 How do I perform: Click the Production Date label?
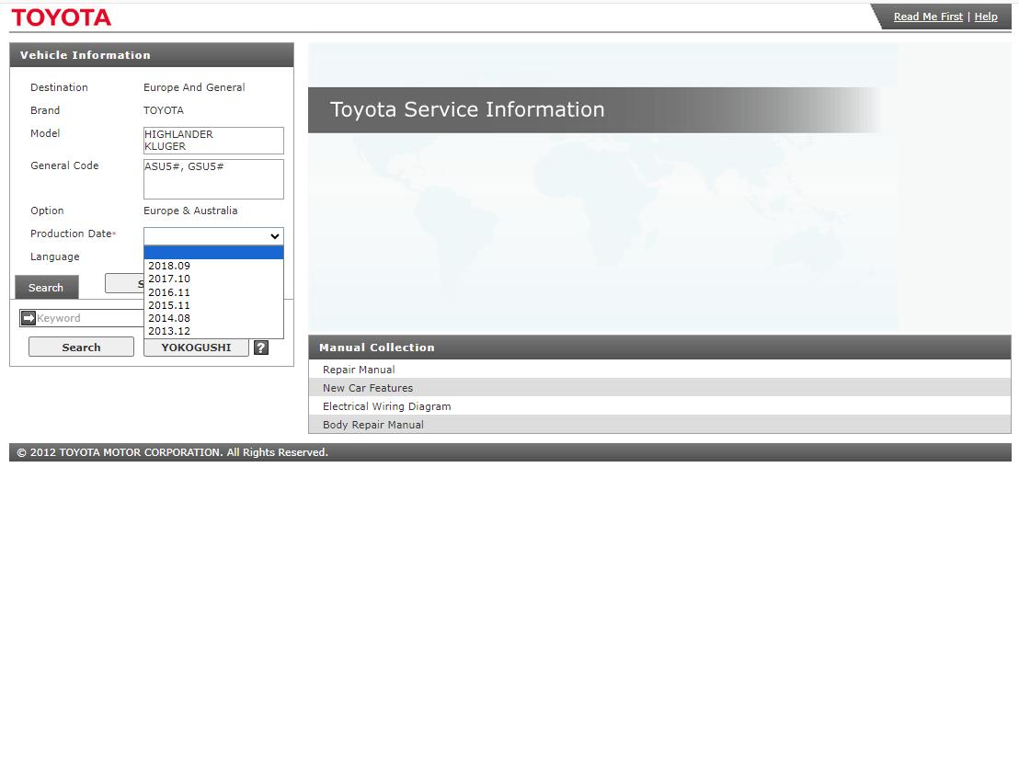tap(71, 234)
